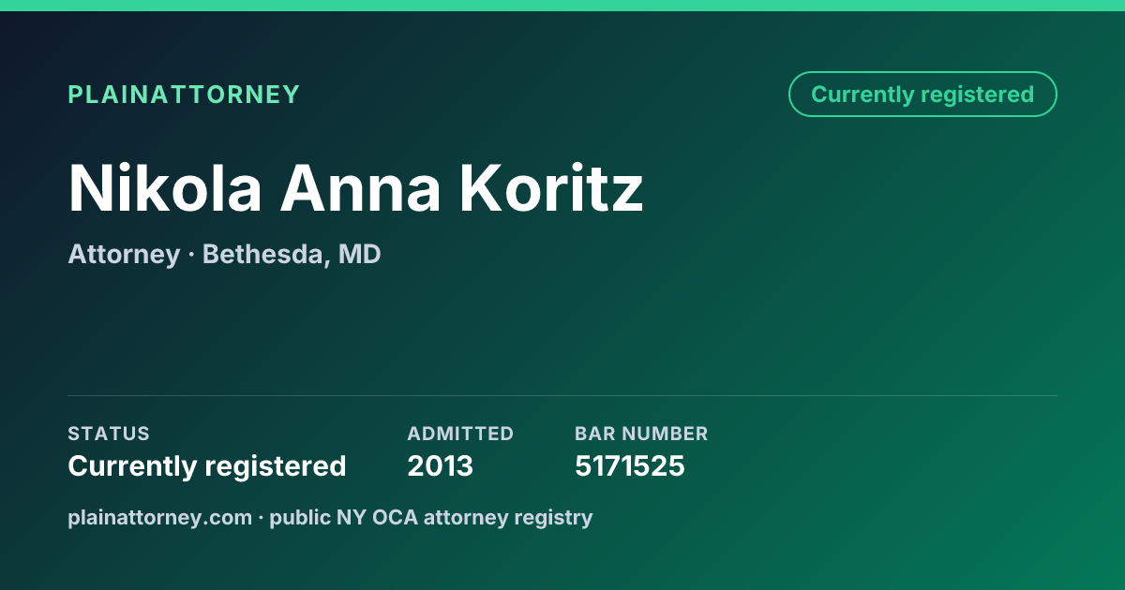Click the word Anna in the heading
This screenshot has width=1125, height=590.
coord(361,188)
